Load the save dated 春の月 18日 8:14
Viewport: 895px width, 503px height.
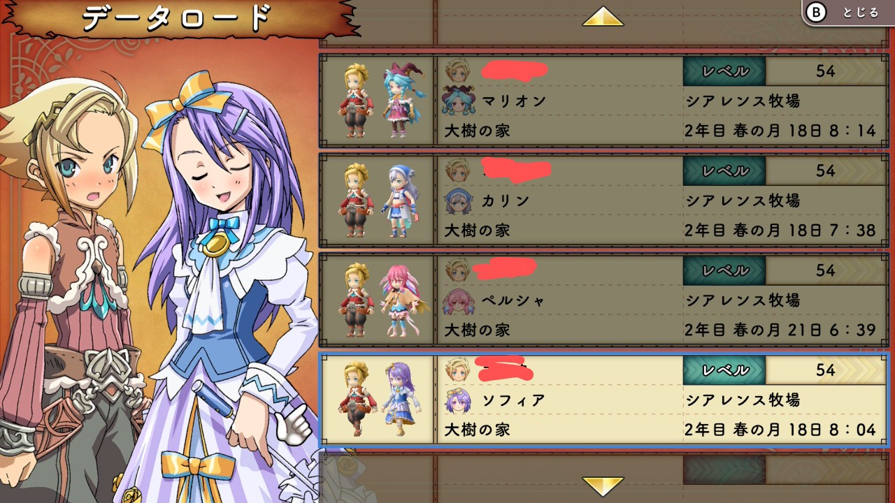click(603, 101)
